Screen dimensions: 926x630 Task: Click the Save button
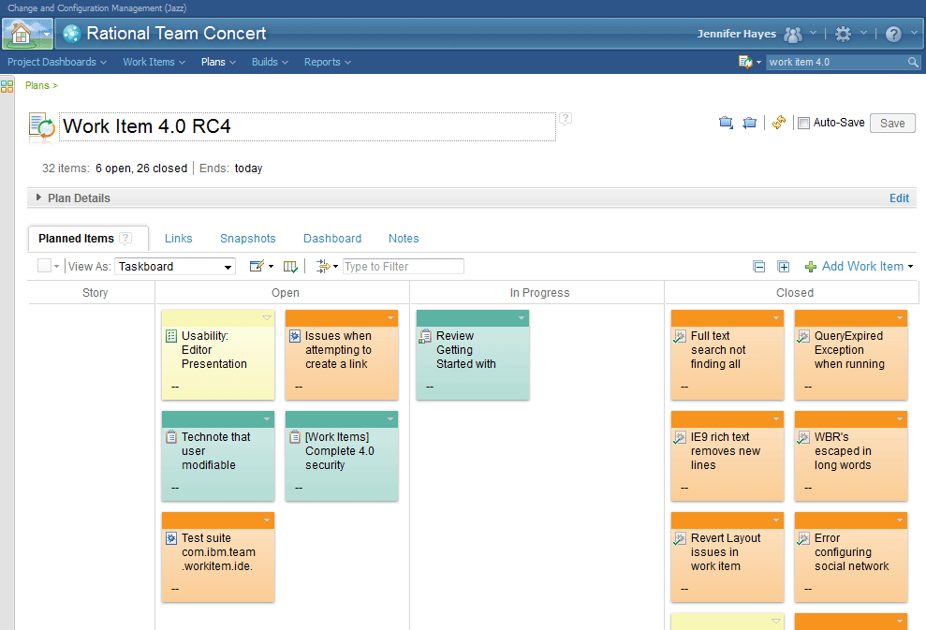tap(892, 123)
